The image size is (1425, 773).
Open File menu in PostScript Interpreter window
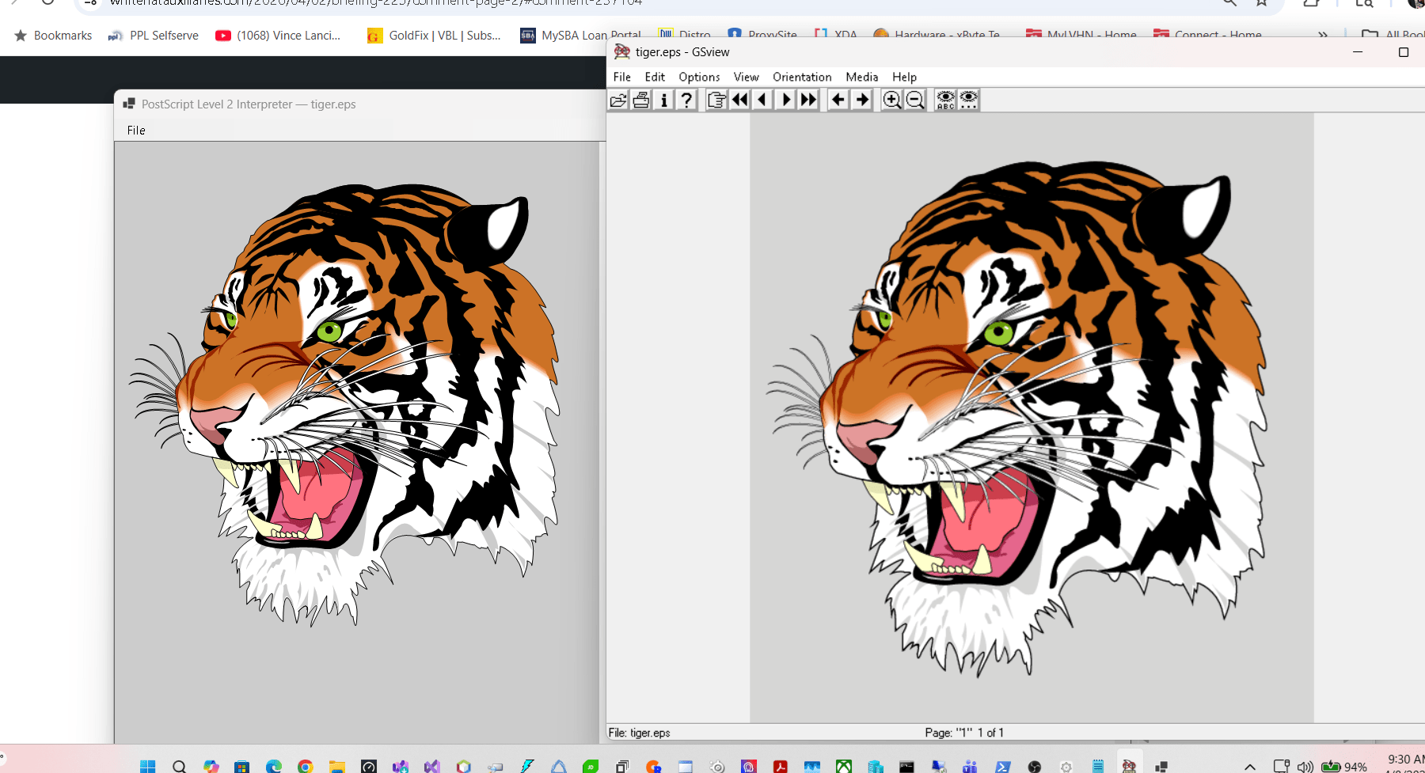(136, 131)
